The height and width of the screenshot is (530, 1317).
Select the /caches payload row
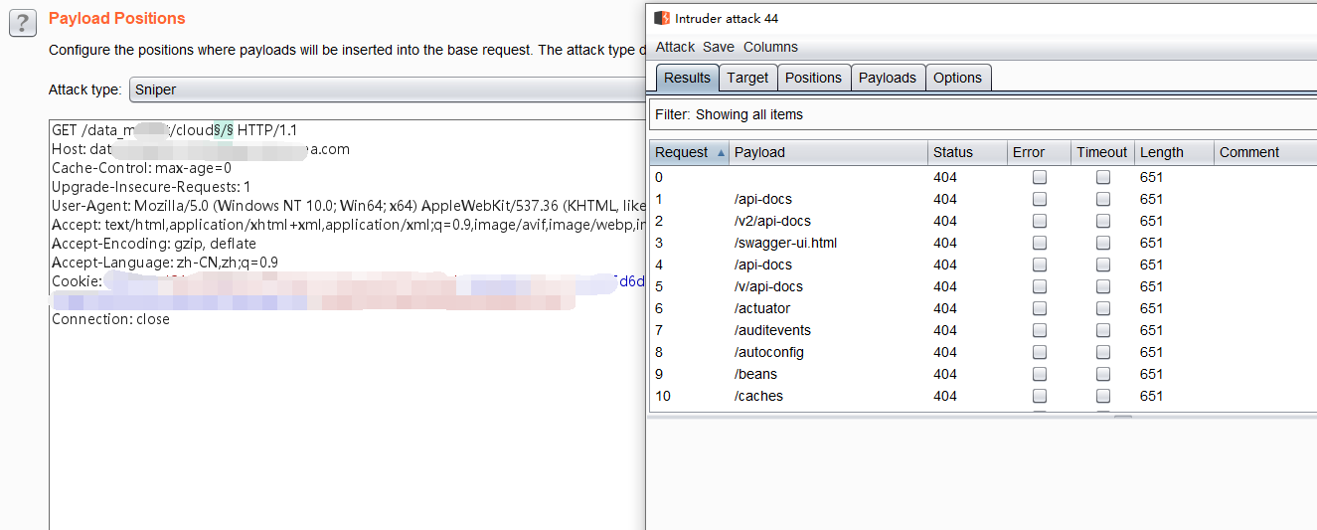pyautogui.click(x=983, y=396)
